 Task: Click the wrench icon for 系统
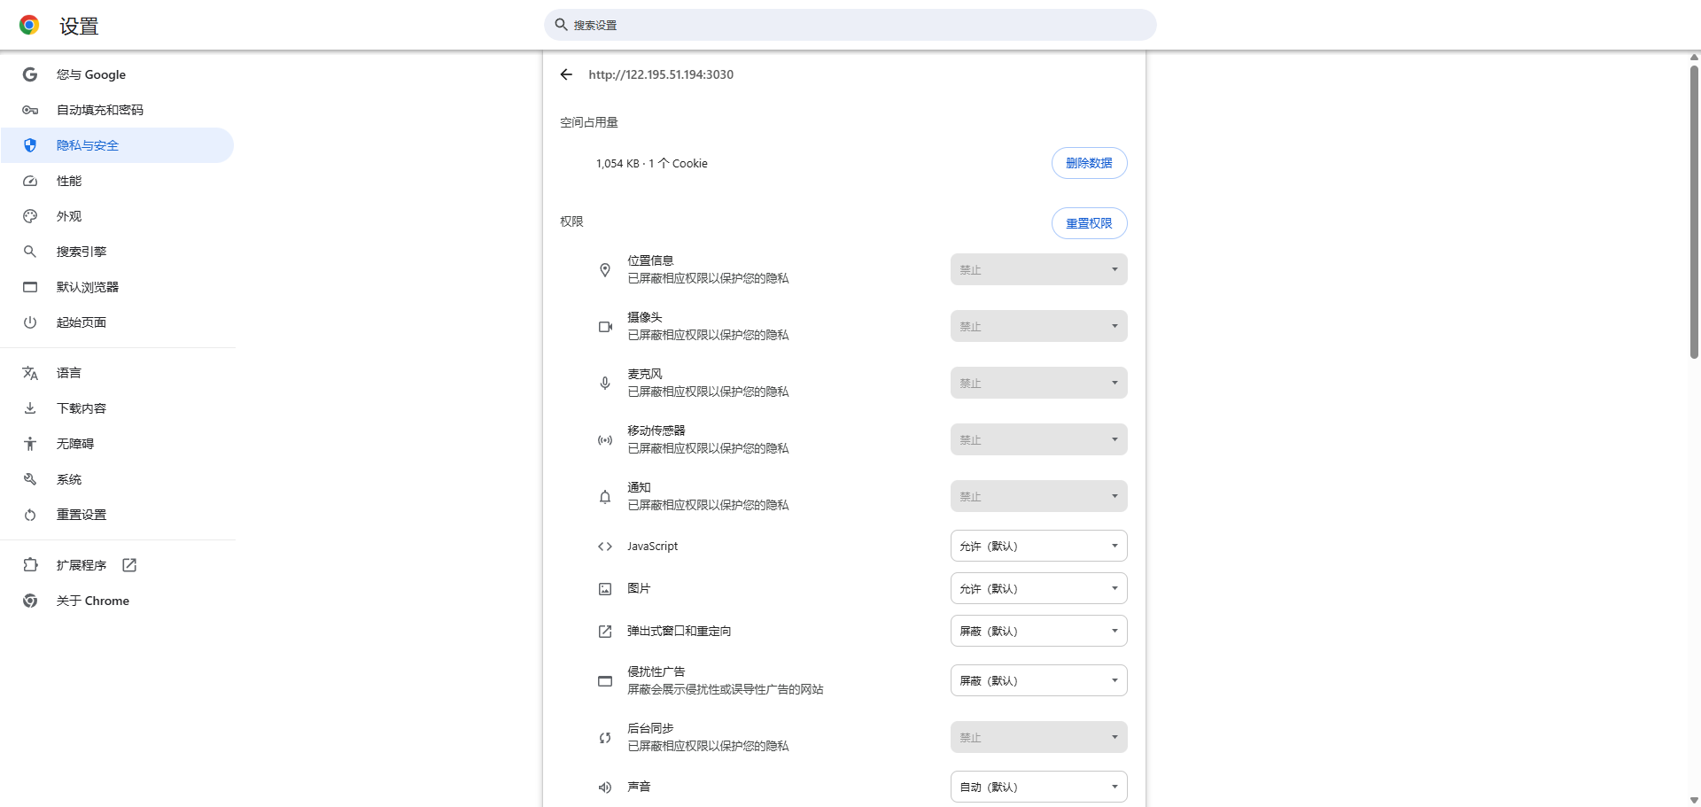[x=30, y=479]
